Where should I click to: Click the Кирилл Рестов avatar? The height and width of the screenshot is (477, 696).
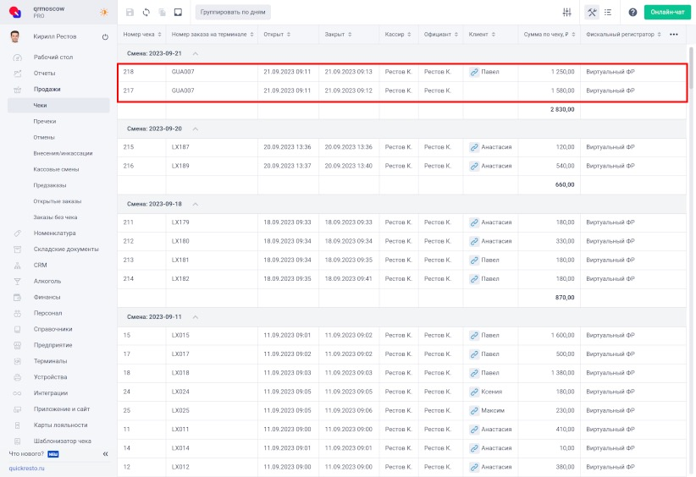[14, 36]
